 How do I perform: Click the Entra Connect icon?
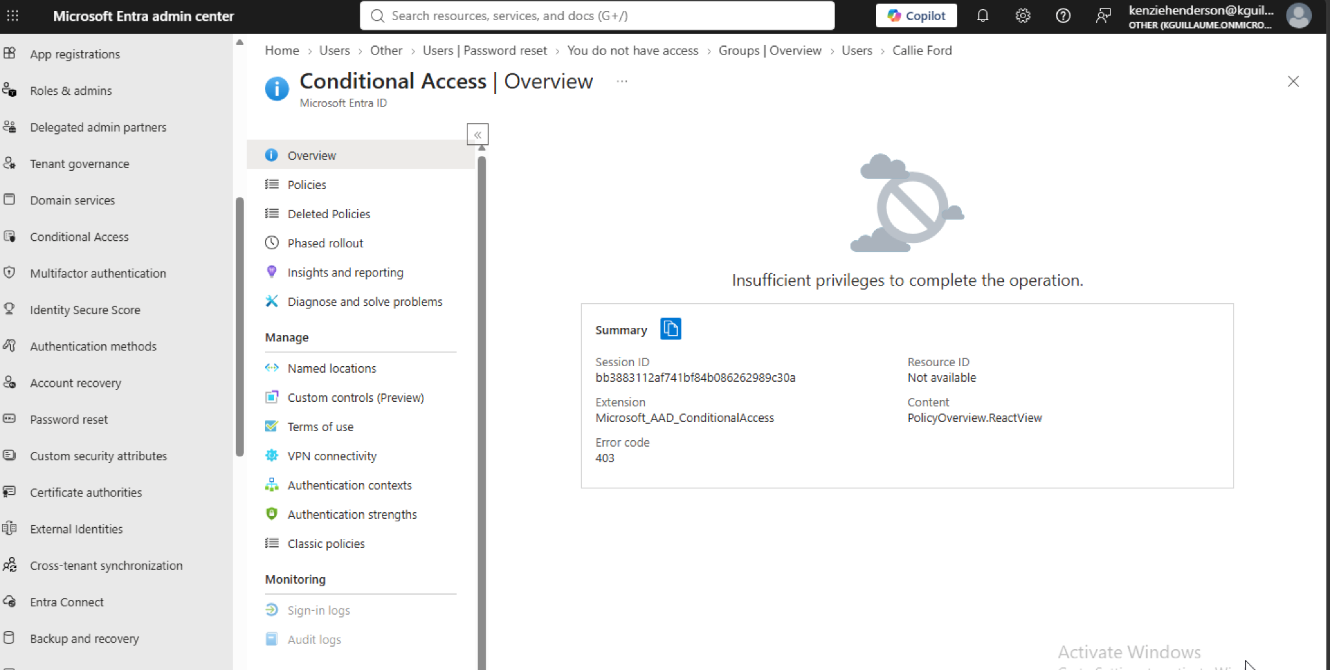click(10, 601)
